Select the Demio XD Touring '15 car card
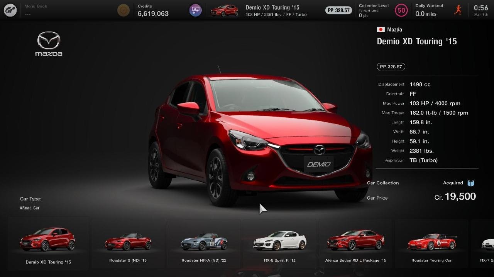This screenshot has width=494, height=277. [48, 244]
